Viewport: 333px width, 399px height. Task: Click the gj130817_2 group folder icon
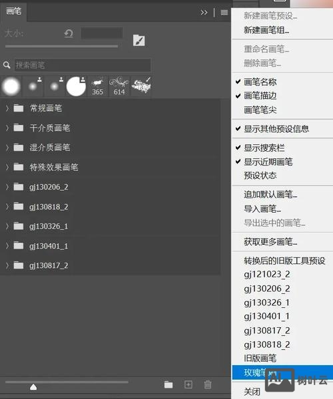tap(19, 265)
